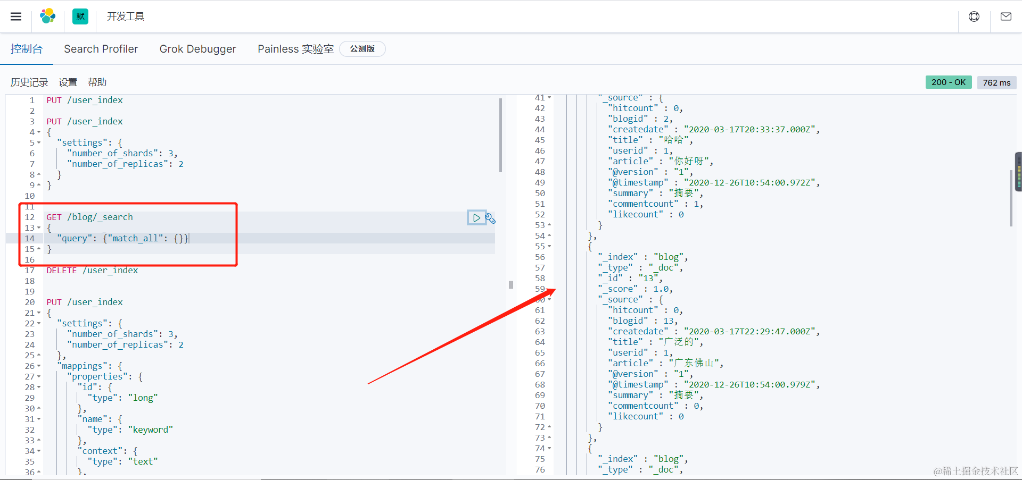Open the help lifebuoy icon
Image resolution: width=1022 pixels, height=480 pixels.
pos(974,16)
